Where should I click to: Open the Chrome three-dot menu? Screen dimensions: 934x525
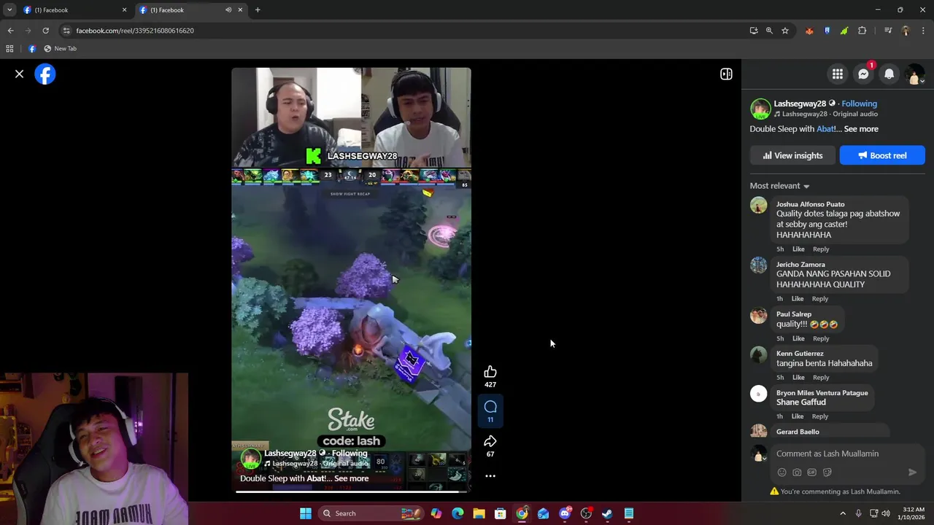[923, 31]
